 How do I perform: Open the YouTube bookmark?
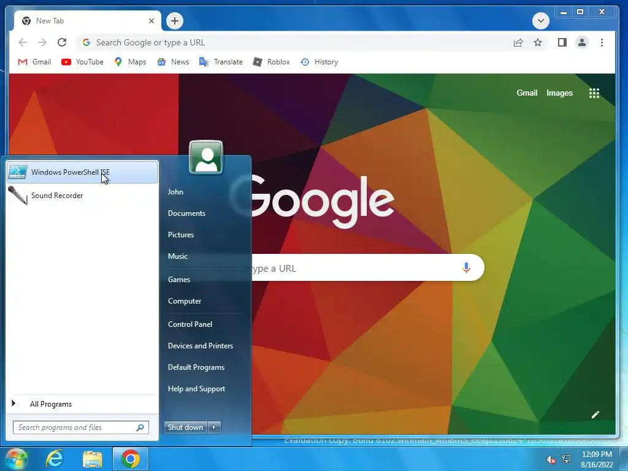pos(83,62)
